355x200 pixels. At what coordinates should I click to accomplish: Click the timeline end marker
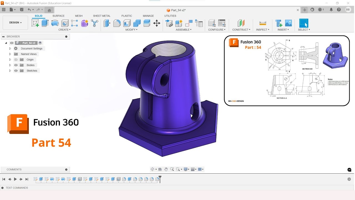(x=160, y=179)
